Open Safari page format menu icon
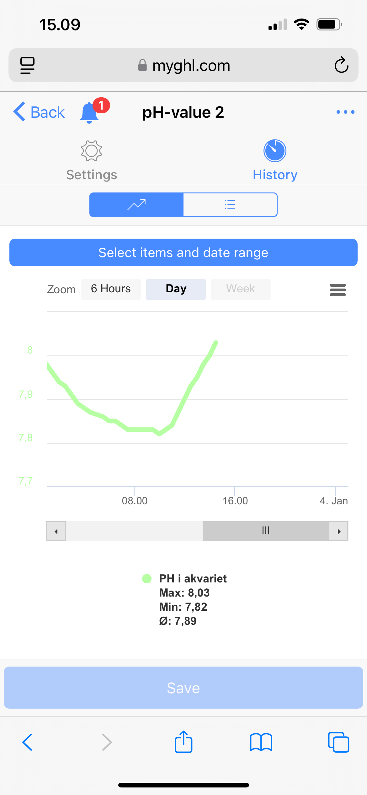 (27, 65)
